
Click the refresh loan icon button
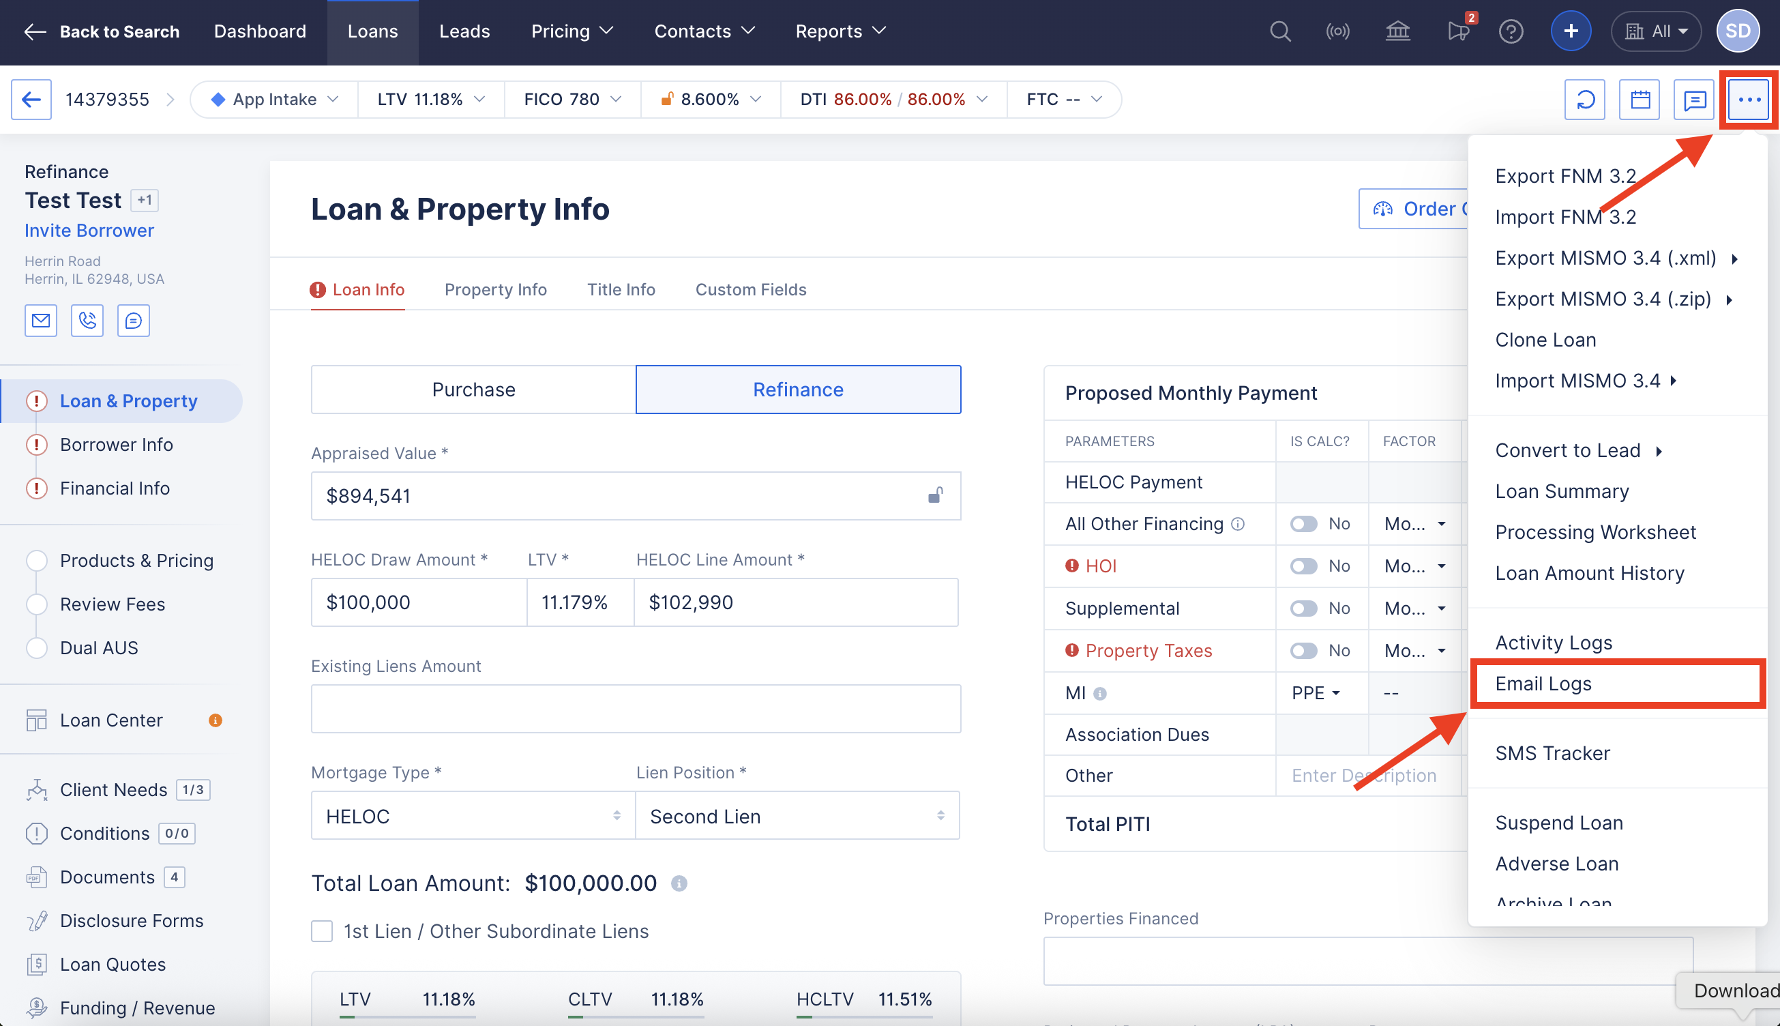(1584, 100)
